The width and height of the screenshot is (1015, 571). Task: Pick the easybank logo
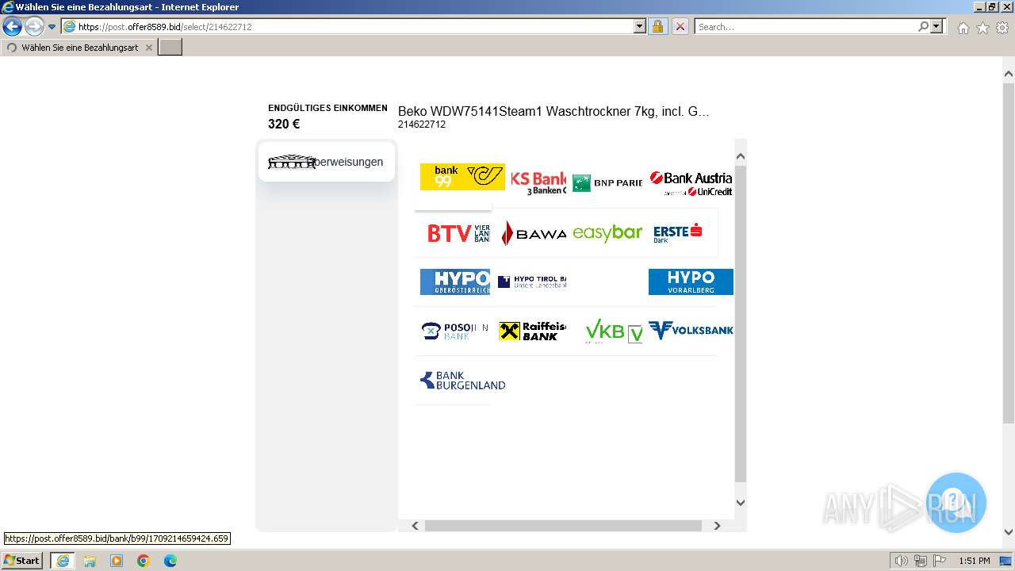click(607, 233)
